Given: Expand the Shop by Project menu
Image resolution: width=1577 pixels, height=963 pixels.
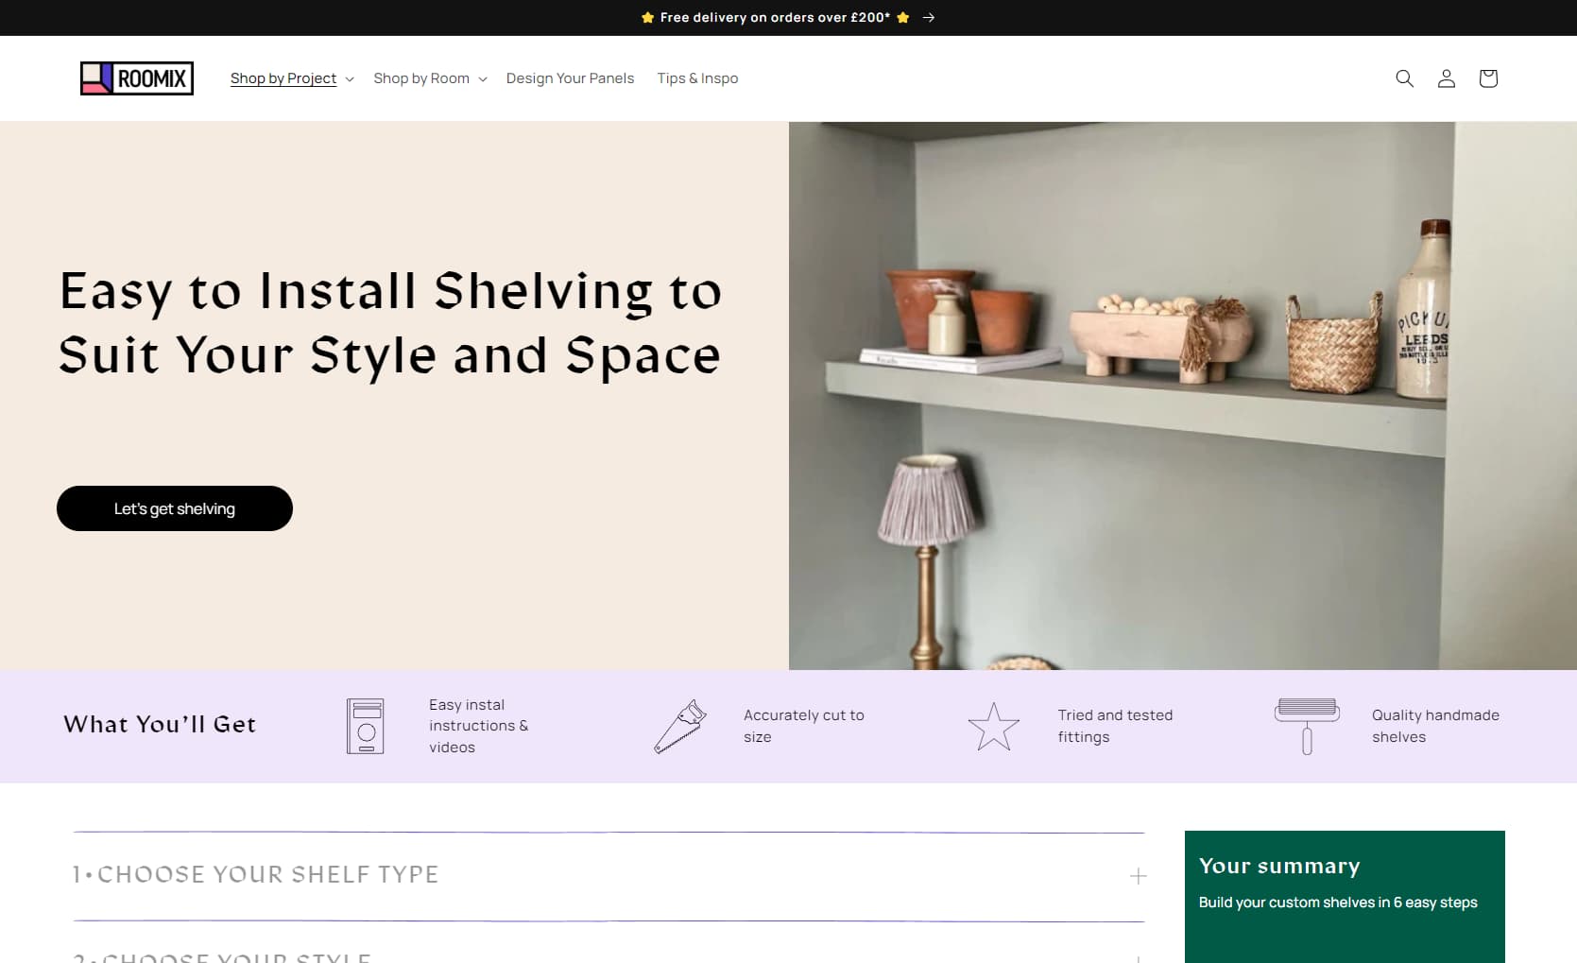Looking at the screenshot, I should [291, 78].
